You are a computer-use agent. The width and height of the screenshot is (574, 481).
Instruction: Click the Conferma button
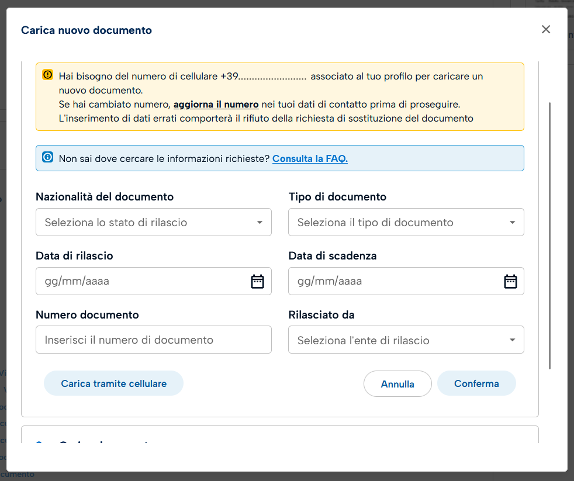[x=476, y=383]
